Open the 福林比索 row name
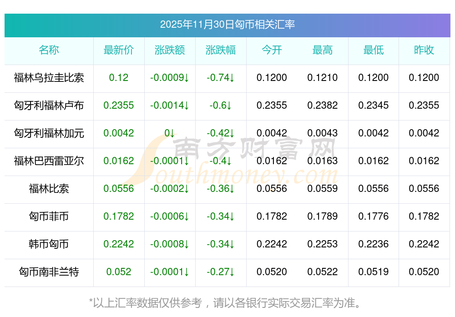Screen dimensions: 455x317 [x=49, y=189]
